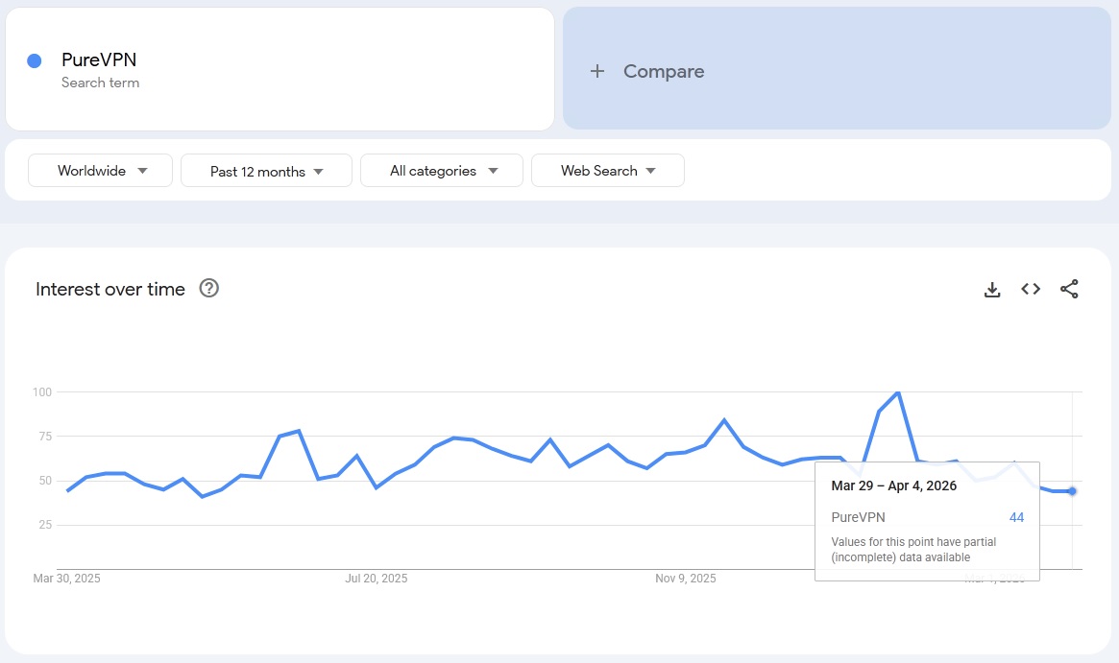1119x663 pixels.
Task: Click the PureVPN label in tooltip
Action: pos(858,517)
